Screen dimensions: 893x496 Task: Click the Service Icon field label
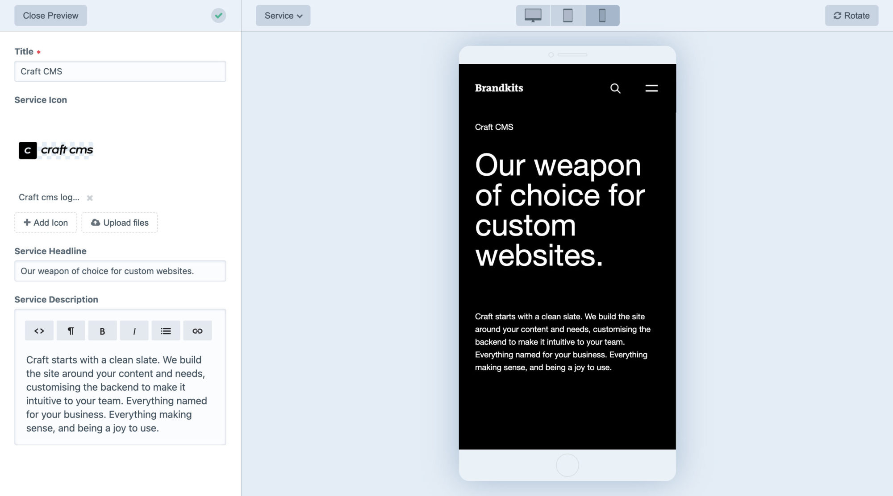pyautogui.click(x=41, y=100)
